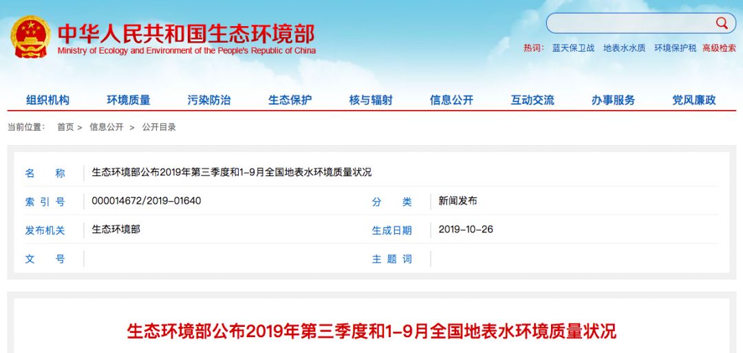743x353 pixels.
Task: Click the red article headline
Action: tap(371, 331)
